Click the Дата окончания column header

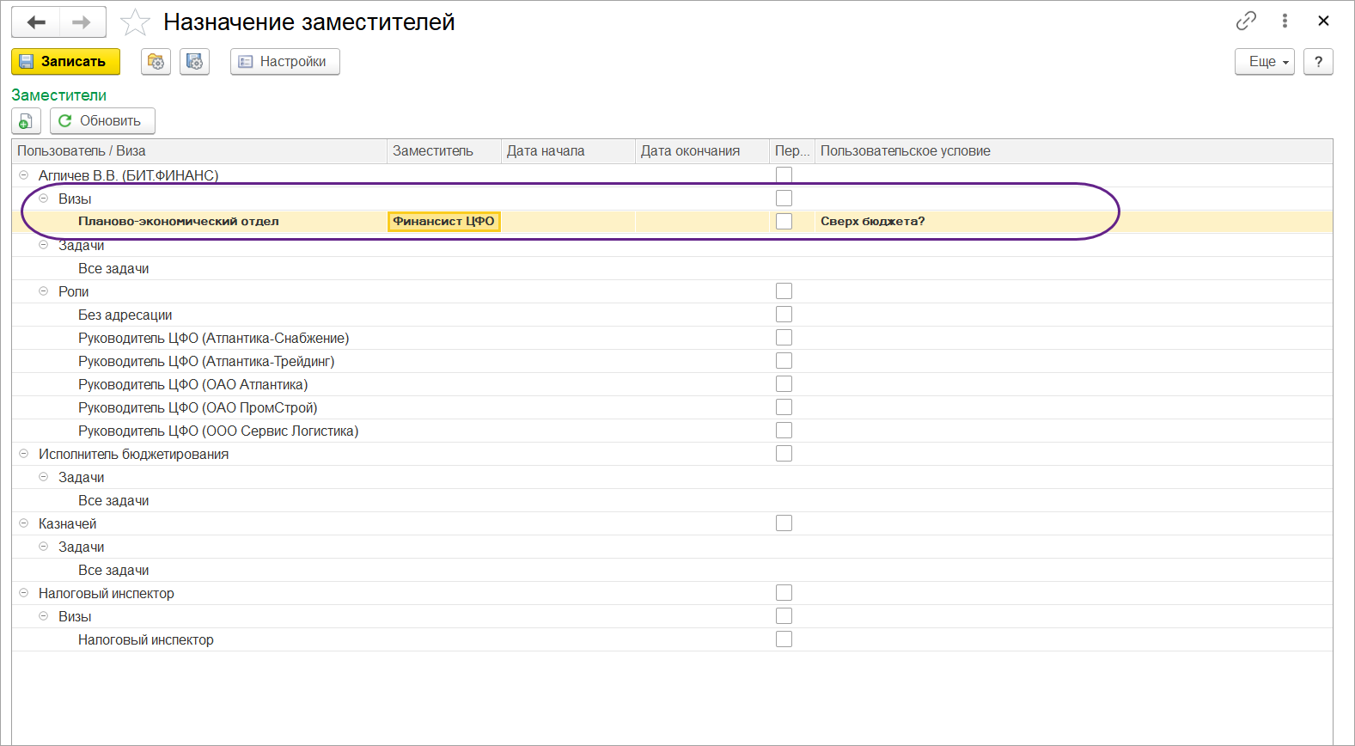tap(702, 151)
